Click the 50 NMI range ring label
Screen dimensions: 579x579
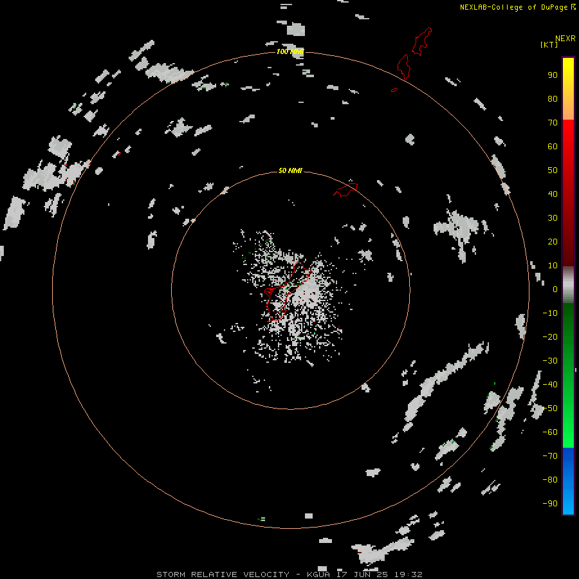(290, 170)
